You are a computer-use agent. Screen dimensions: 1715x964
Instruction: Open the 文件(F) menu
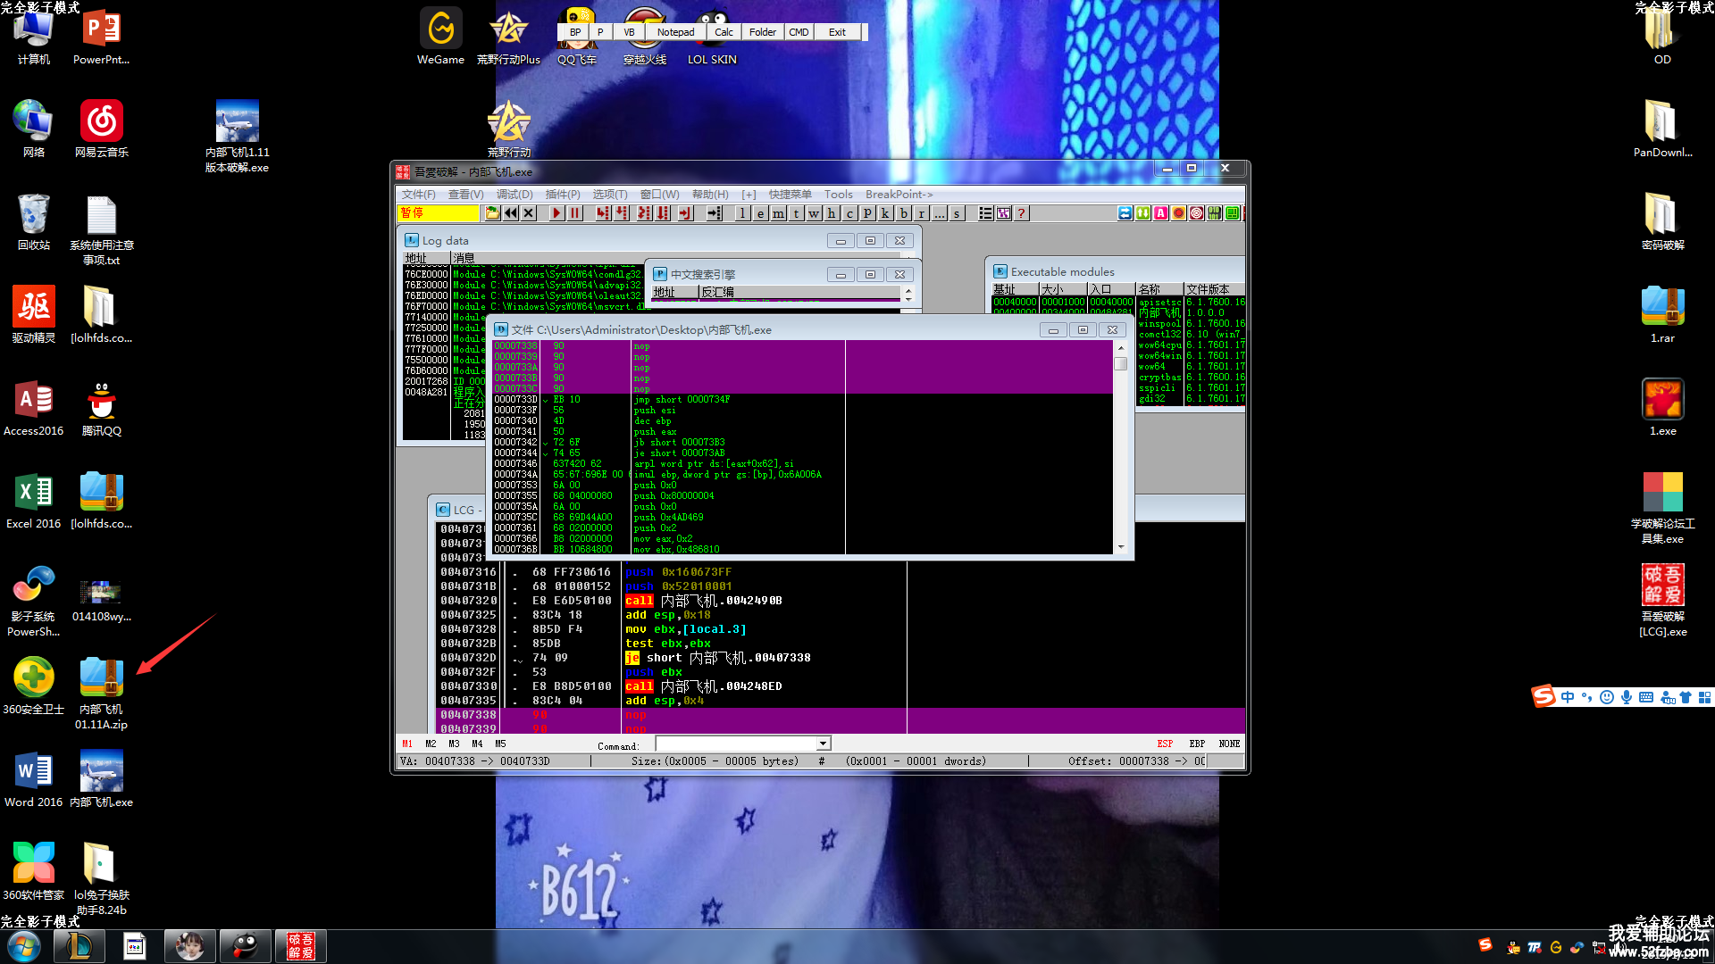click(x=418, y=194)
